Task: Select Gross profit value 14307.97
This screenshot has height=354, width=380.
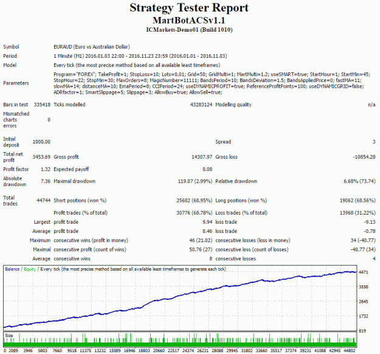Action: 202,157
